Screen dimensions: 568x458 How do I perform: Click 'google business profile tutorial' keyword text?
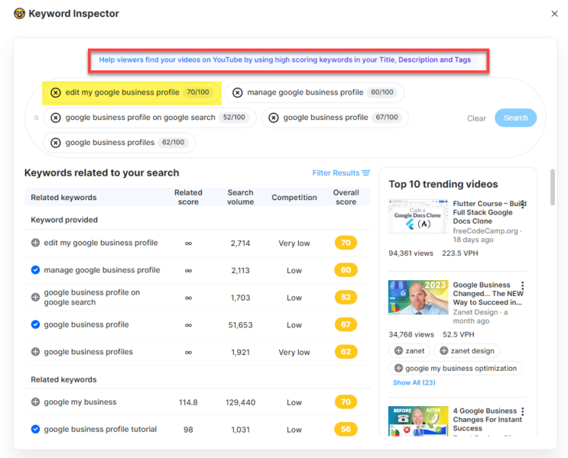coord(100,429)
